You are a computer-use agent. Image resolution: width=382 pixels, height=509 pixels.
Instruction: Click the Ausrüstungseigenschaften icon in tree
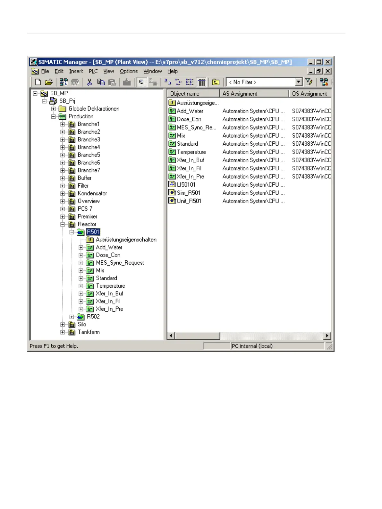tap(90, 240)
